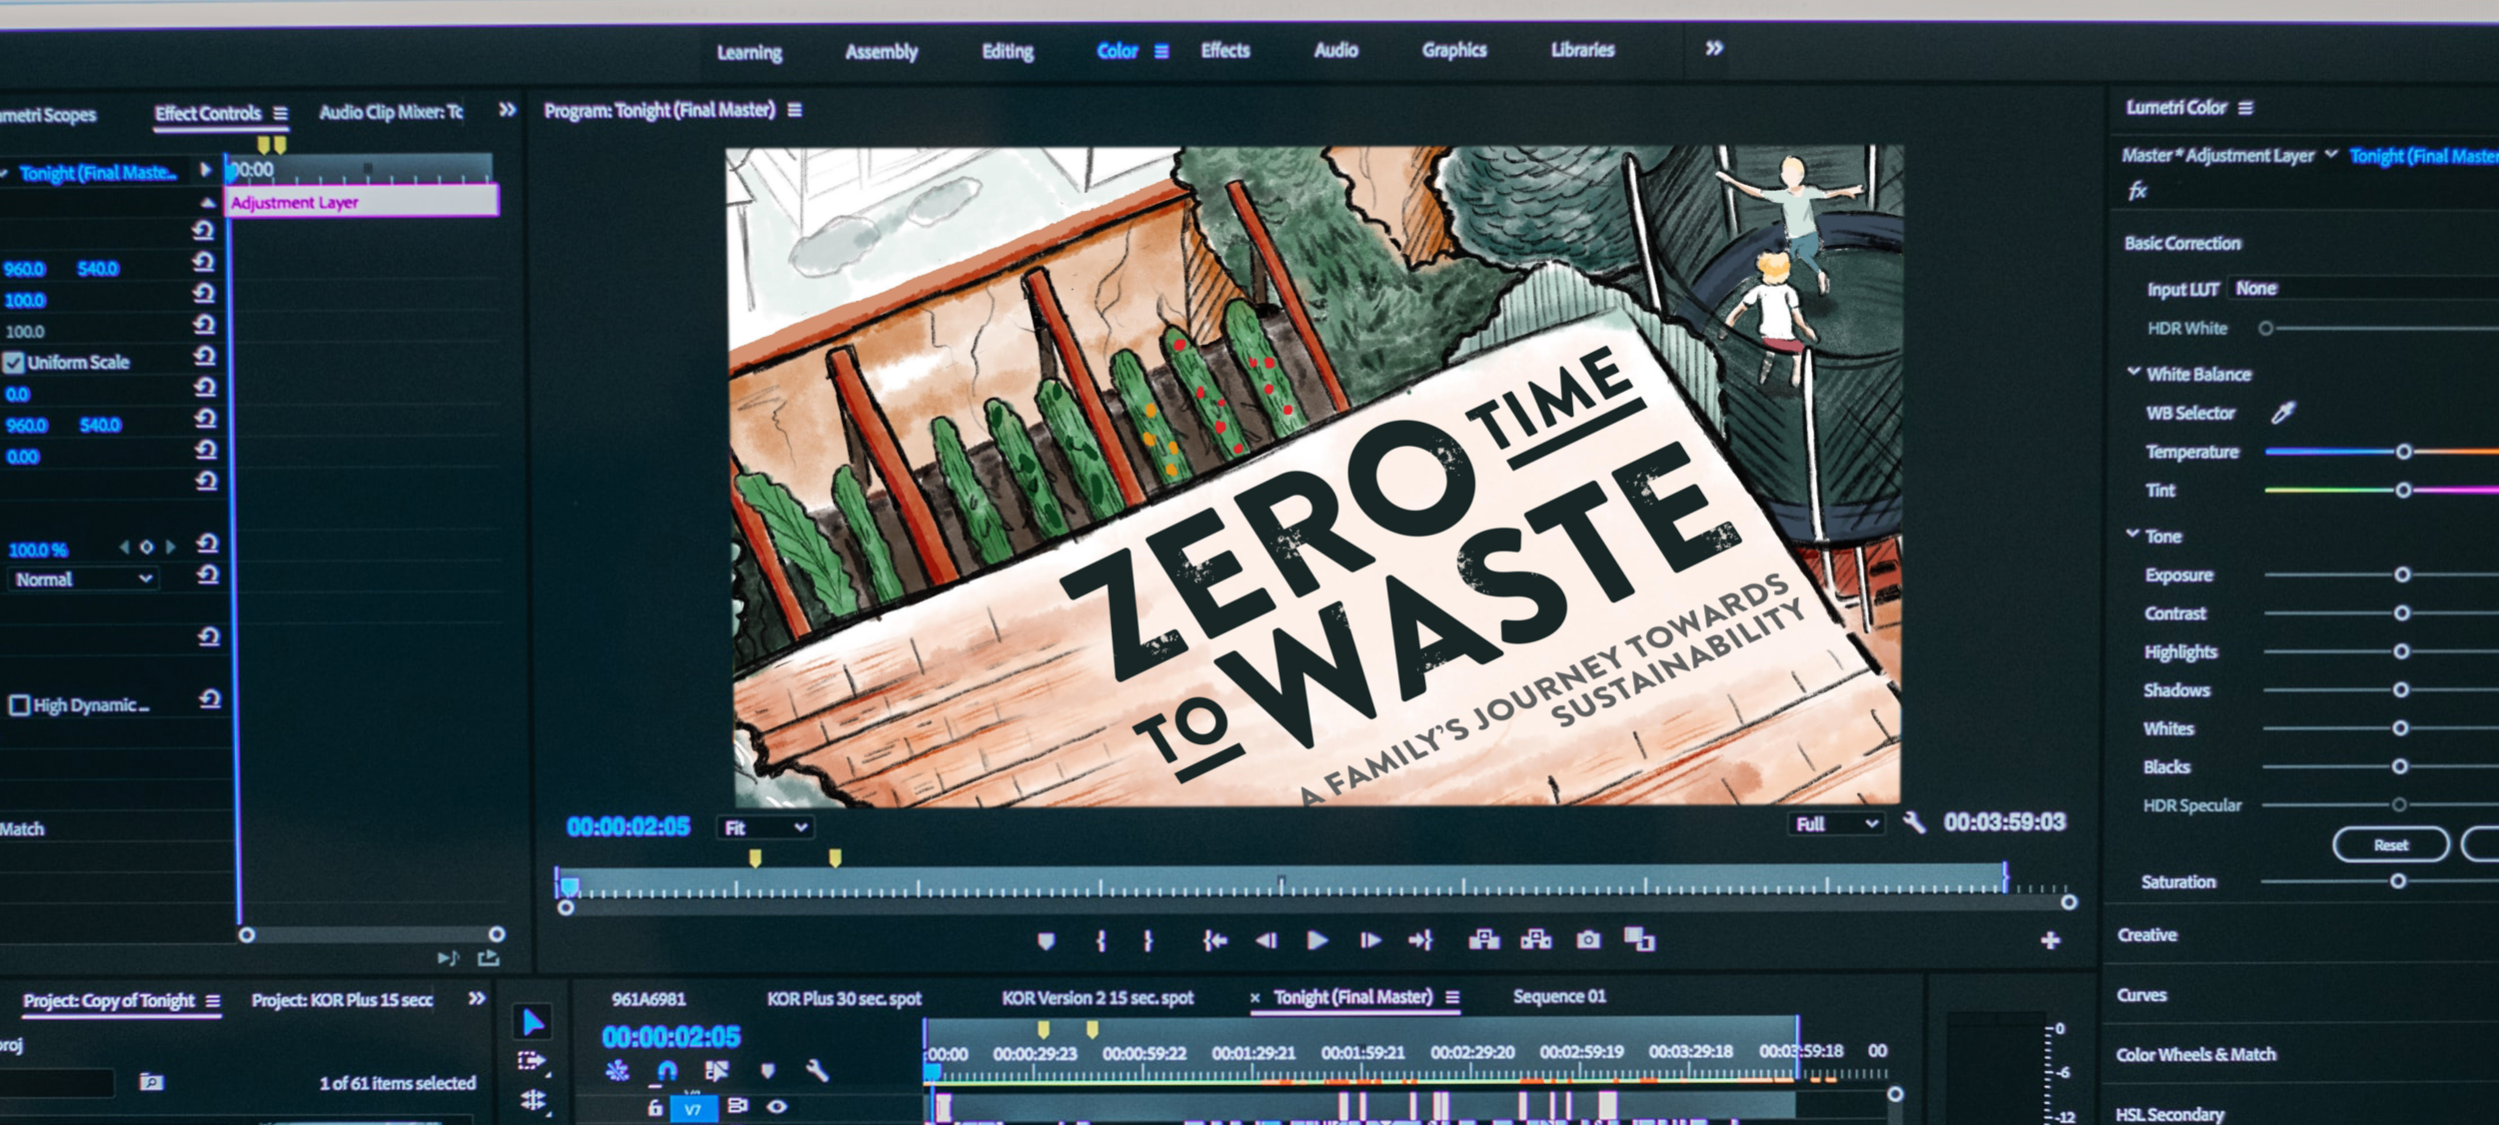Click Mark Out button
2499x1125 pixels.
tap(1148, 941)
